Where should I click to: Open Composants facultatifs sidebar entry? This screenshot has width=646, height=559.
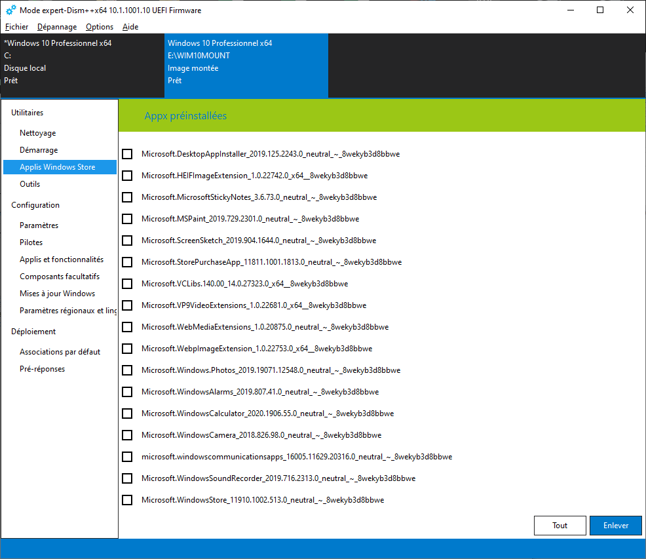[x=60, y=277]
